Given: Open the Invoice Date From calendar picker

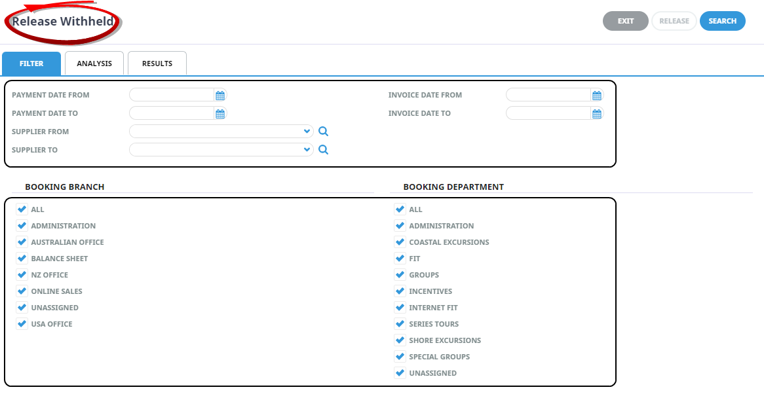Looking at the screenshot, I should (597, 96).
